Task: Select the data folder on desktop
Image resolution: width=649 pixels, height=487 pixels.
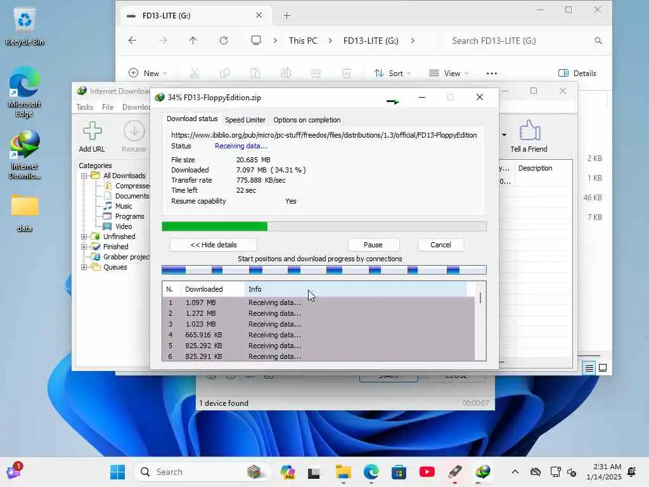Action: (25, 213)
